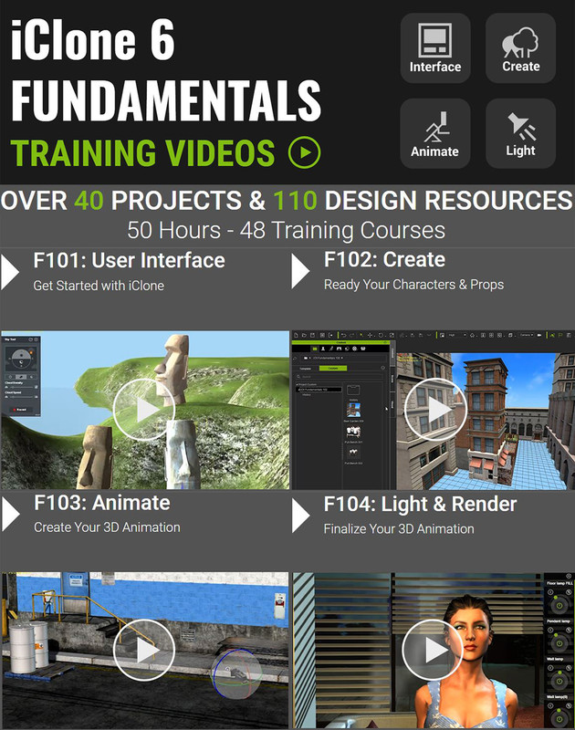
Task: Click New Project icon in F102 thumbnail
Action: tap(296, 335)
